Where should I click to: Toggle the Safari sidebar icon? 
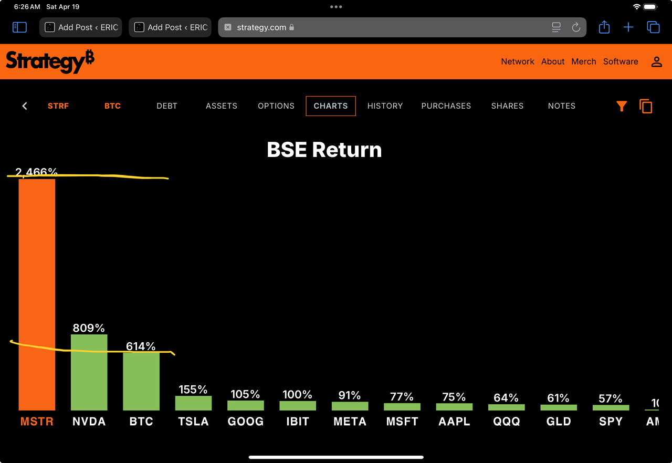tap(19, 27)
